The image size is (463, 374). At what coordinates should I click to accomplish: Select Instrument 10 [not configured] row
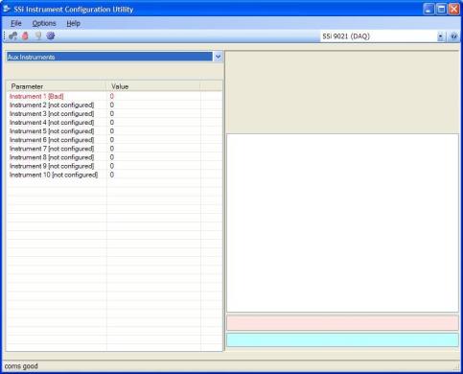click(x=114, y=175)
